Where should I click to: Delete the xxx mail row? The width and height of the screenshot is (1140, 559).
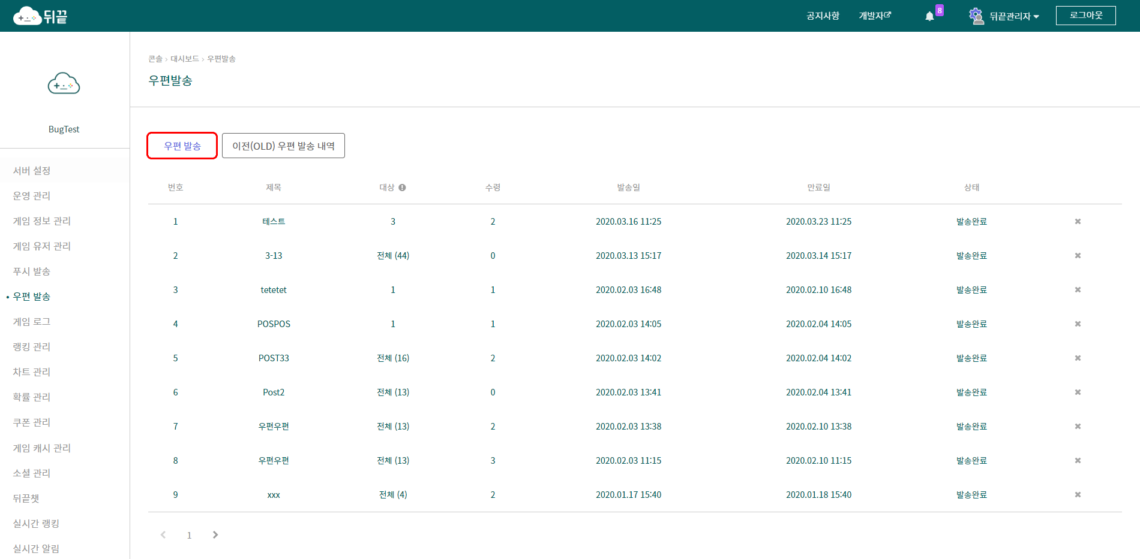1078,495
